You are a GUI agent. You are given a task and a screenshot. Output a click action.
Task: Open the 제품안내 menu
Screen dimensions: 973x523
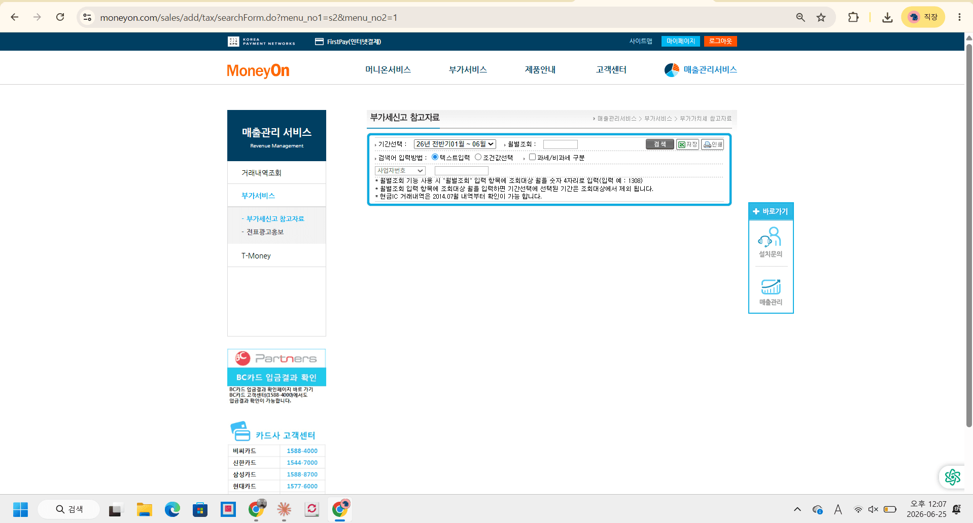point(540,69)
